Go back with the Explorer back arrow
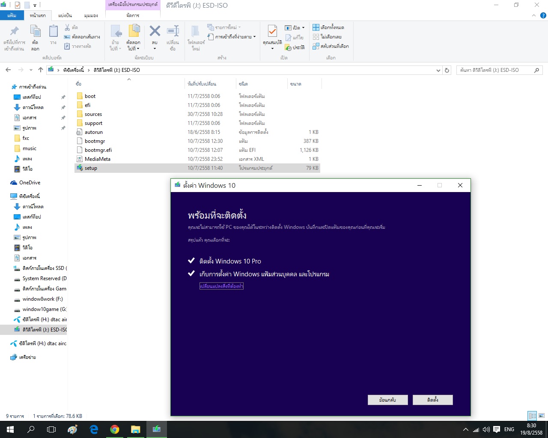The width and height of the screenshot is (548, 438). pyautogui.click(x=8, y=70)
